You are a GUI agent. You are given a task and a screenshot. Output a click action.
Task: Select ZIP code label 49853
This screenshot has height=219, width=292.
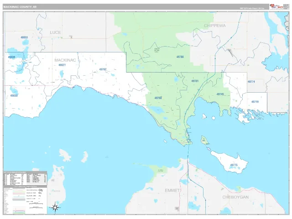click(24, 37)
